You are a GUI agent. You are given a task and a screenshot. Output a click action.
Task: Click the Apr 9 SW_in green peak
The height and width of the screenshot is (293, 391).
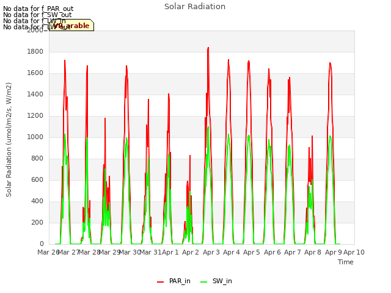coord(330,137)
